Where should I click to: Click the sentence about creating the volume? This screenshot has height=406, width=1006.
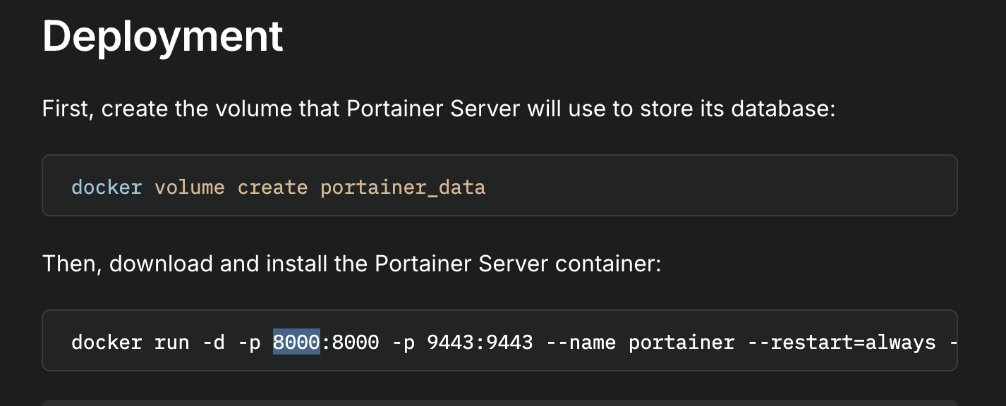click(439, 109)
